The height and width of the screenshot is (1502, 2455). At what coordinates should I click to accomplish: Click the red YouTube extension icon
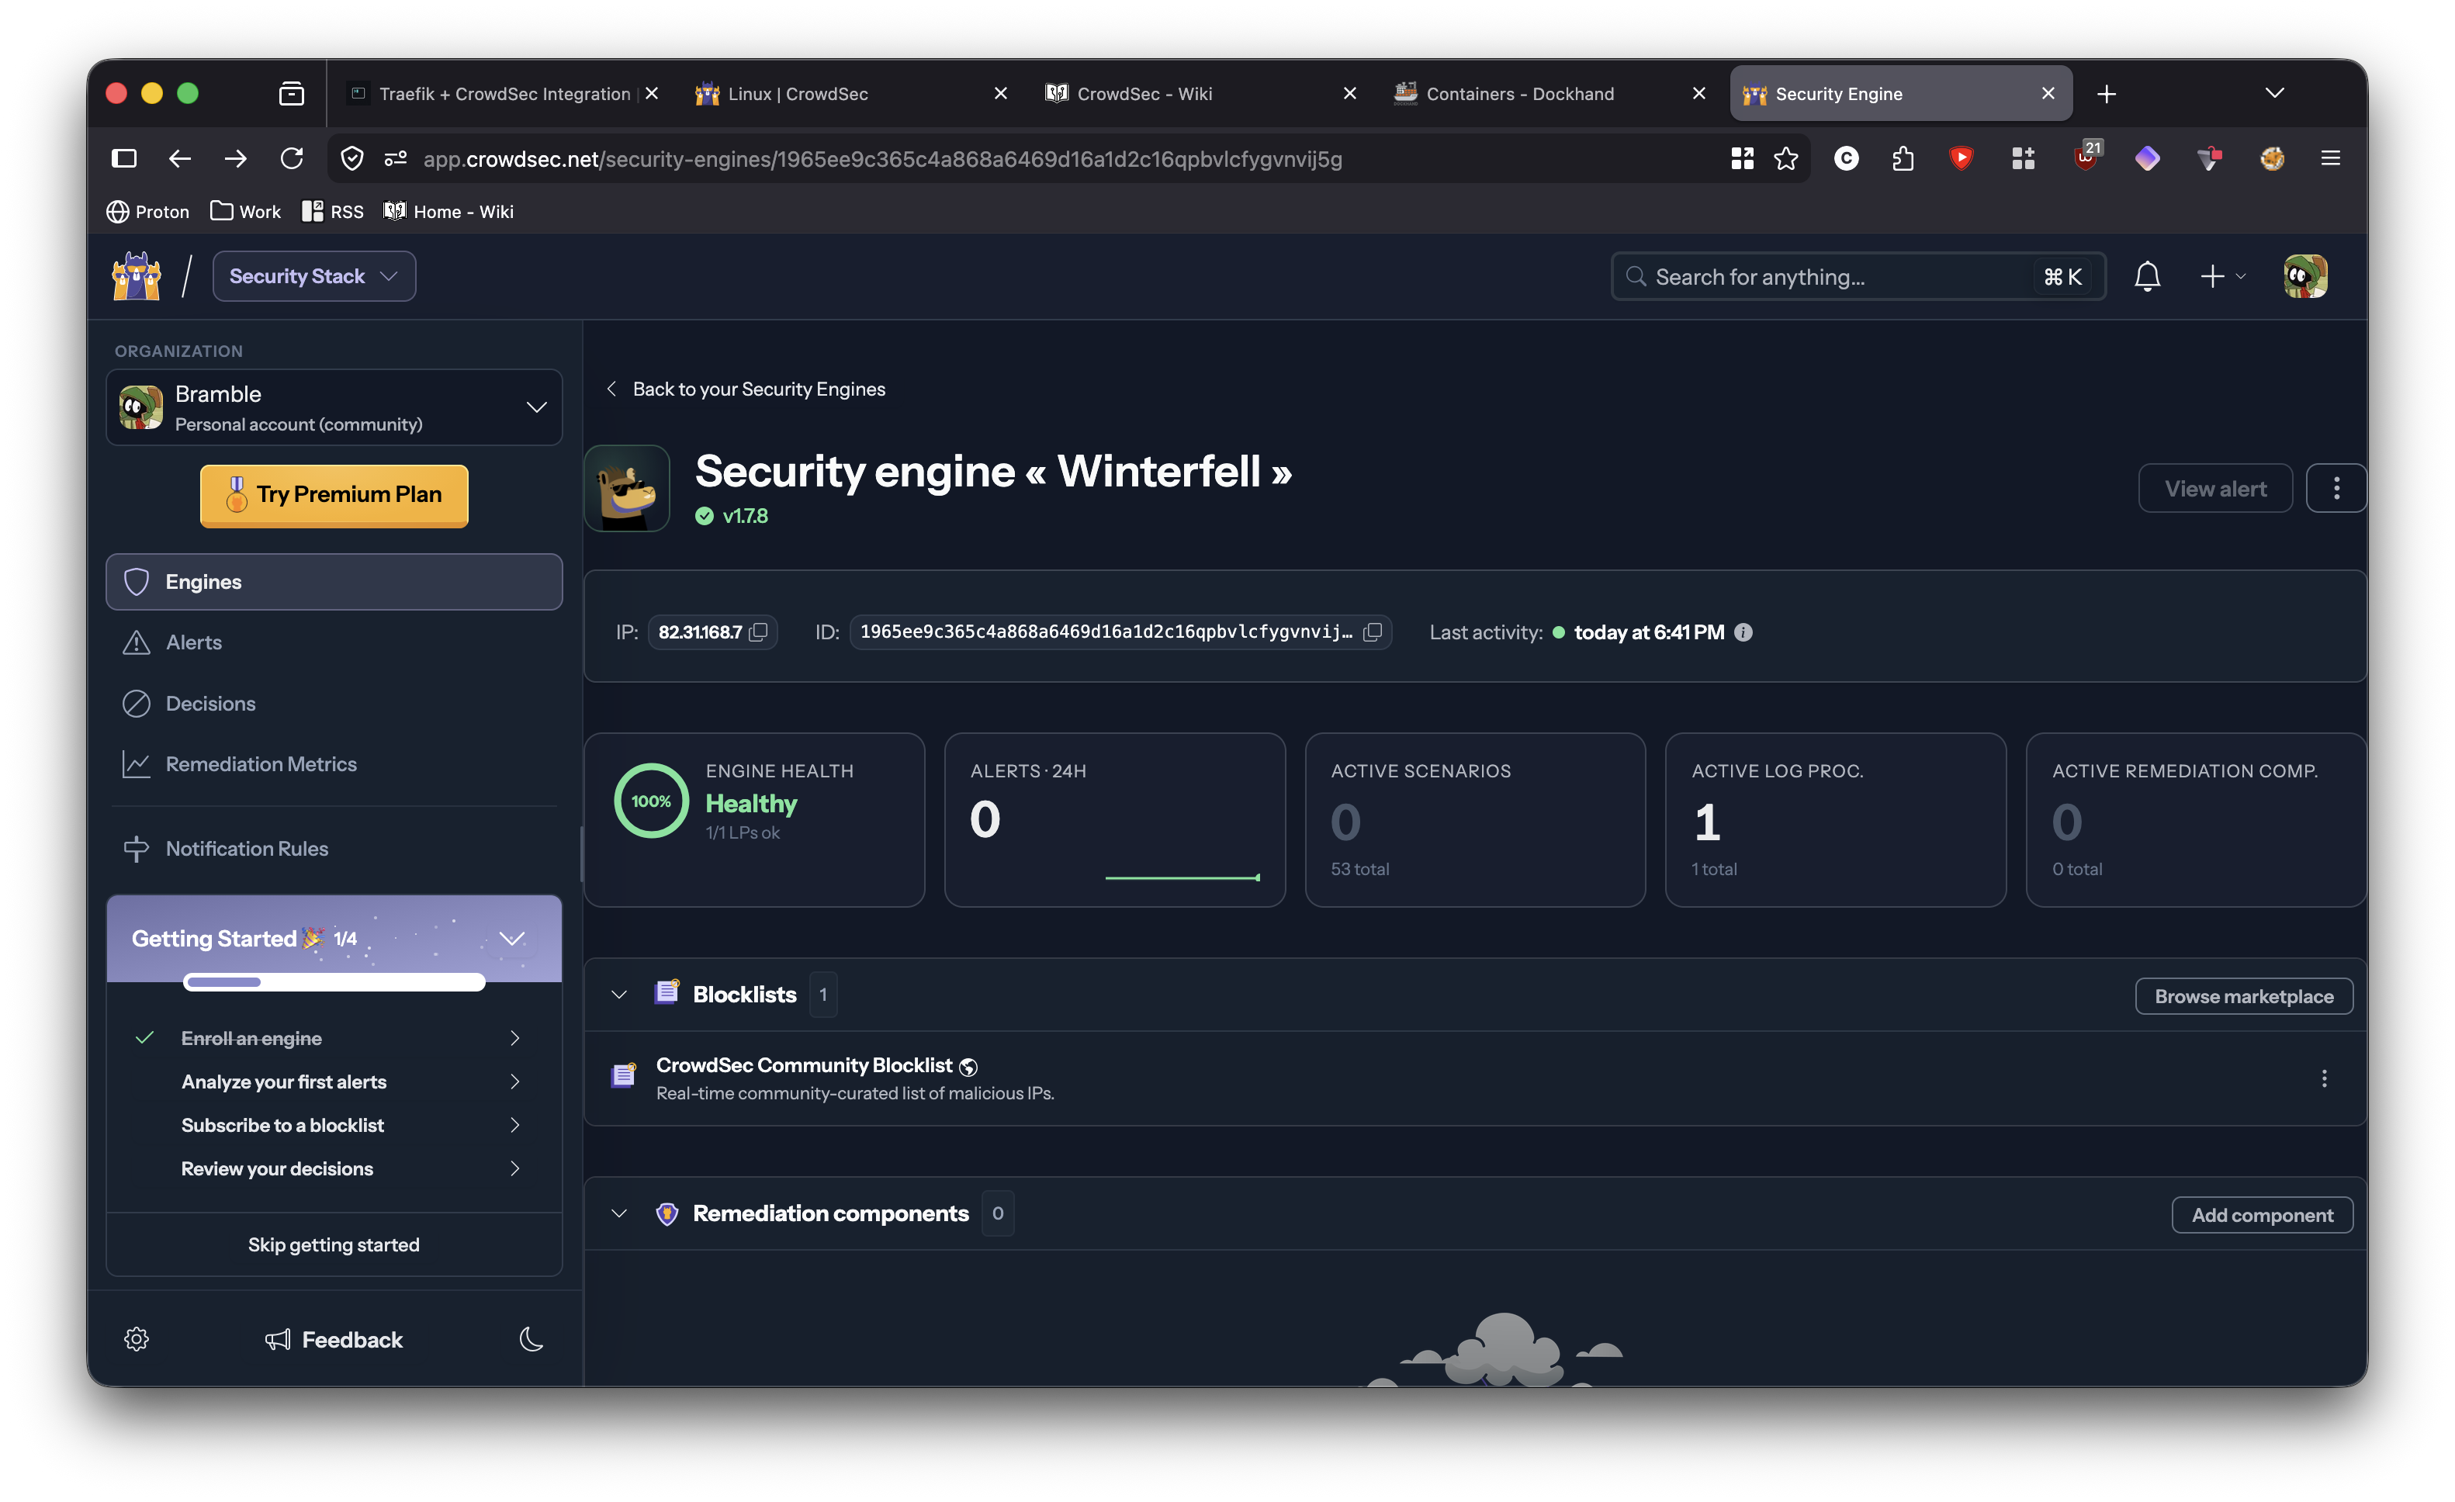tap(1961, 158)
